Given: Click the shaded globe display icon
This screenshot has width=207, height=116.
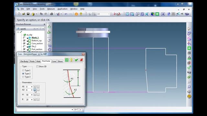Looking at the screenshot, I should pyautogui.click(x=153, y=14).
